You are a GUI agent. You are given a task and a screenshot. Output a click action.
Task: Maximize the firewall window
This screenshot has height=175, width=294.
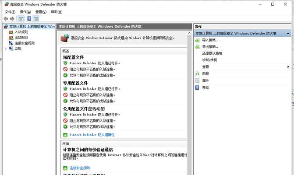[x=273, y=4]
